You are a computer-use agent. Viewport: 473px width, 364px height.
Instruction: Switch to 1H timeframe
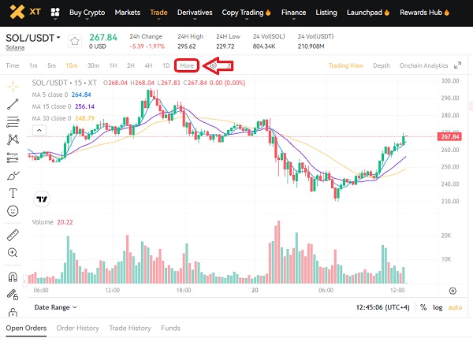113,65
